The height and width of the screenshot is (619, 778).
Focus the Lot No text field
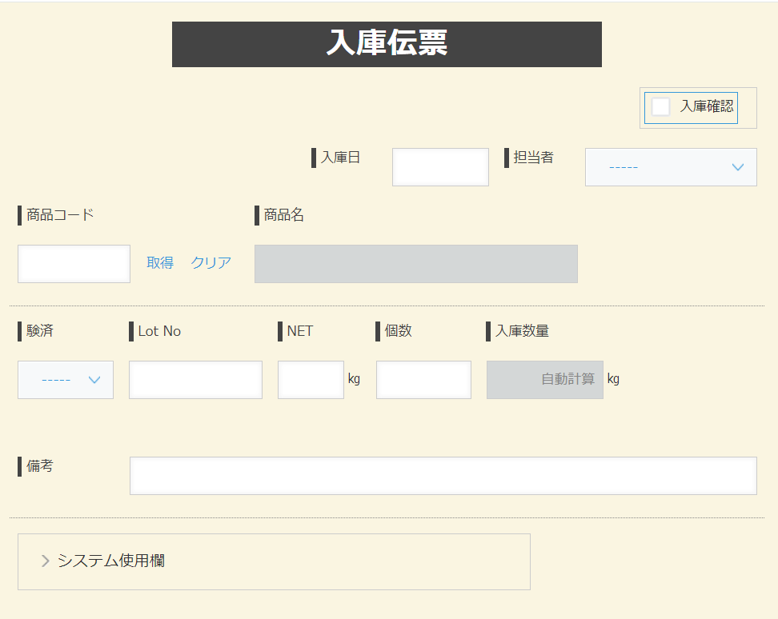point(195,380)
